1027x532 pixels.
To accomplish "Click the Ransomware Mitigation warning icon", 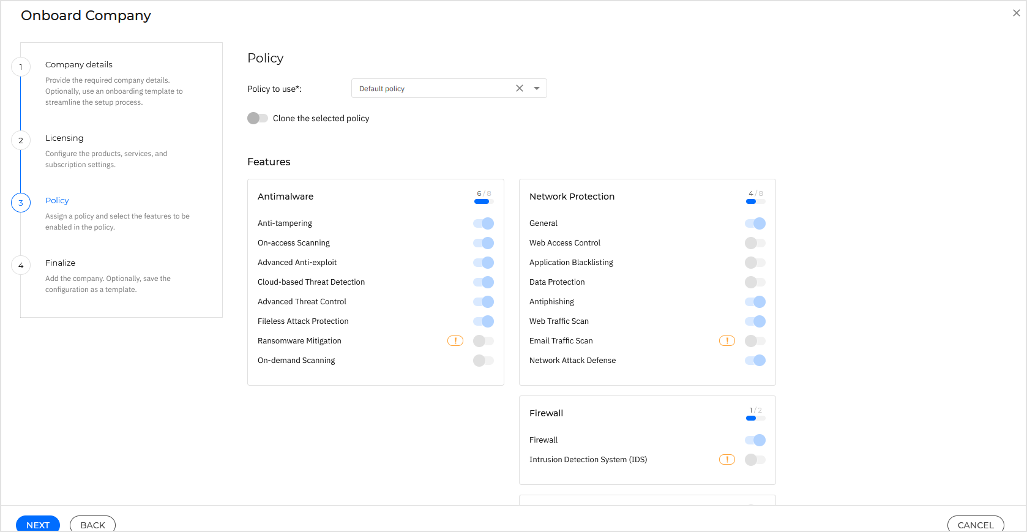I will coord(455,341).
